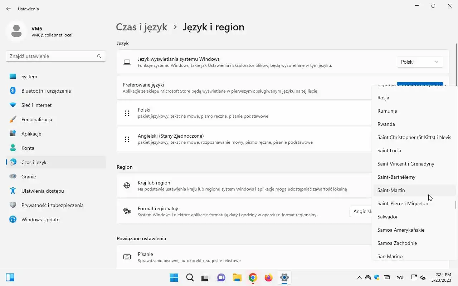Click the Bluetooth icon in sidebar

[13, 91]
